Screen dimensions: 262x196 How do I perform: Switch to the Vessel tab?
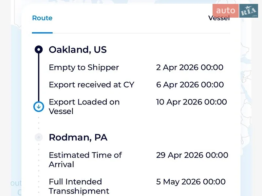coord(219,18)
